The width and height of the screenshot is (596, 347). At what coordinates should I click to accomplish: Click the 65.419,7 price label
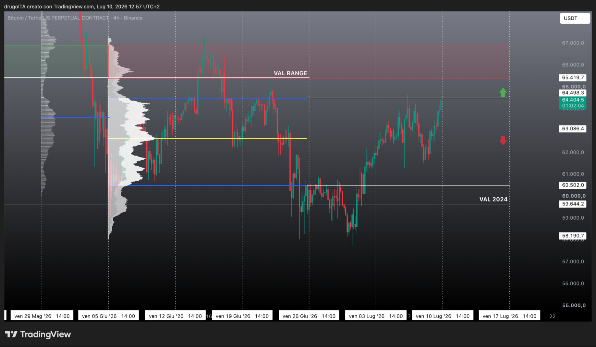[572, 77]
